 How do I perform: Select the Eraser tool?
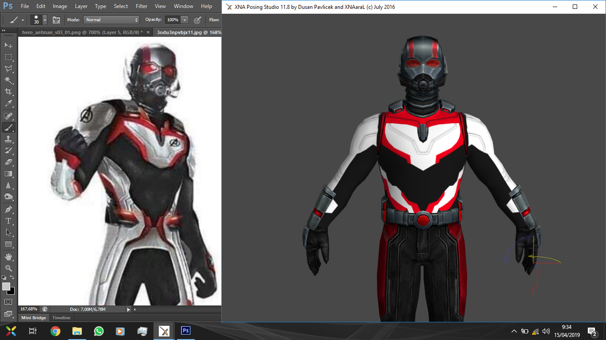pyautogui.click(x=8, y=162)
